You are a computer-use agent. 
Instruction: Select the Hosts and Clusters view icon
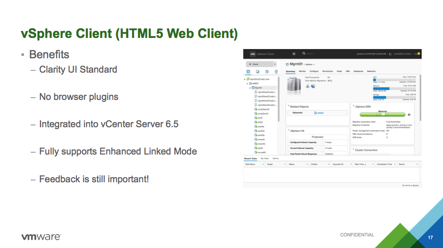tap(248, 72)
